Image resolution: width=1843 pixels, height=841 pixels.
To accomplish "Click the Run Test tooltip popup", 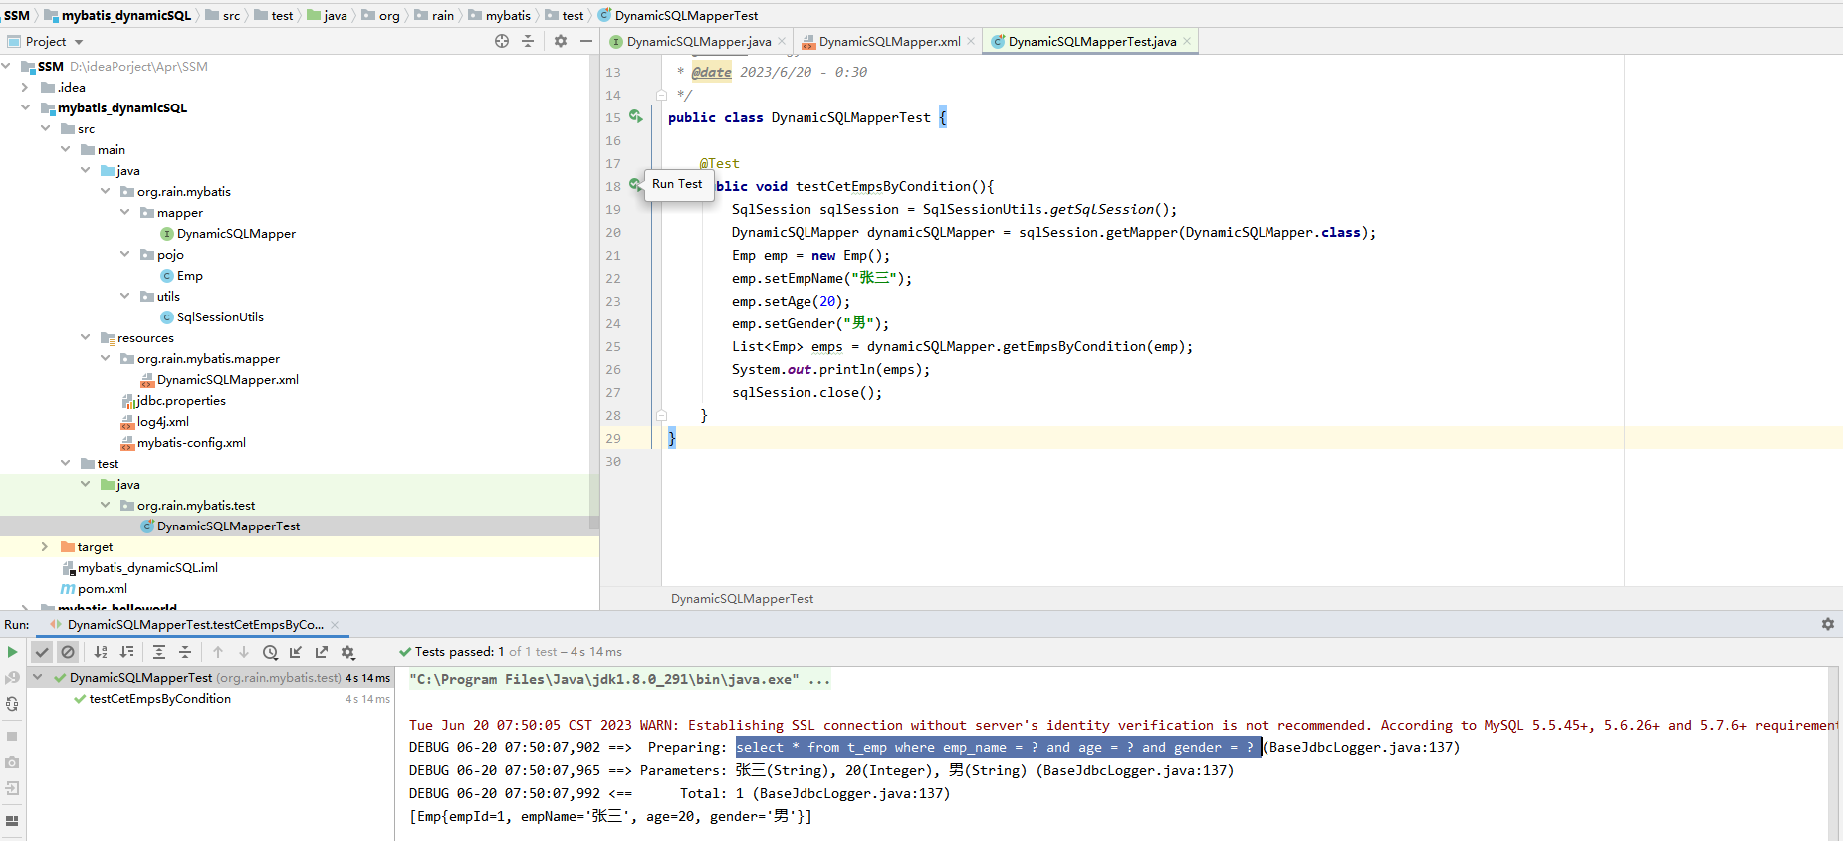I will [679, 184].
